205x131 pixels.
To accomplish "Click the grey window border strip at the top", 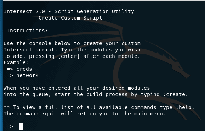I will click(104, 1).
